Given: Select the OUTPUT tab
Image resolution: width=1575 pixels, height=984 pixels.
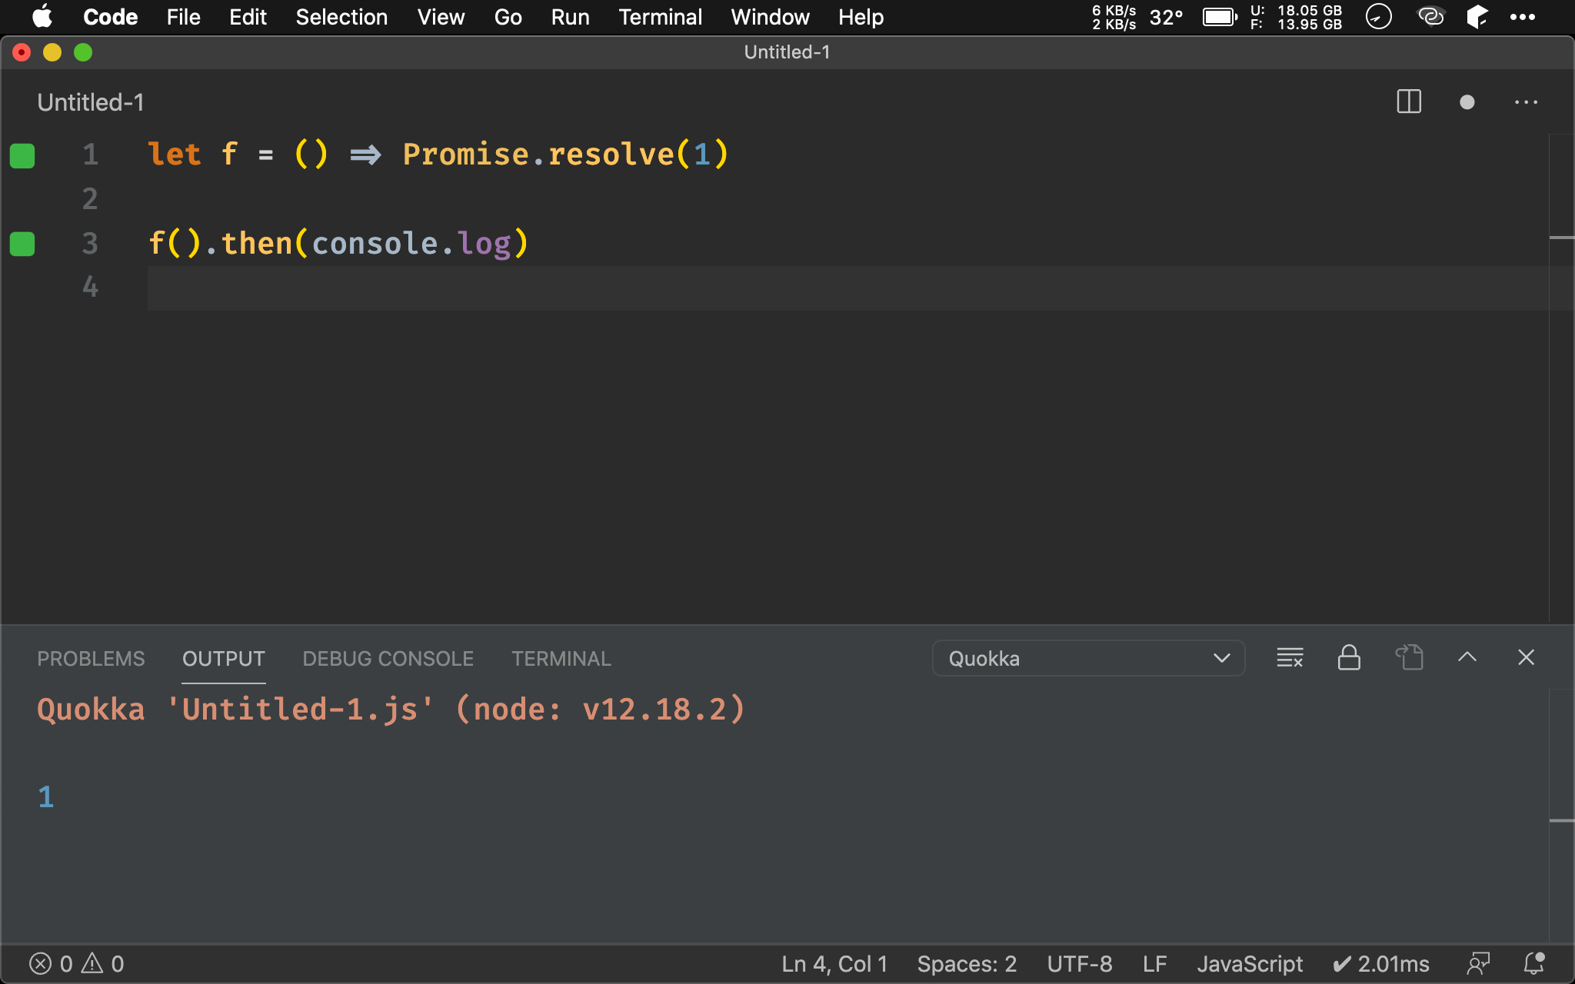Looking at the screenshot, I should point(222,659).
